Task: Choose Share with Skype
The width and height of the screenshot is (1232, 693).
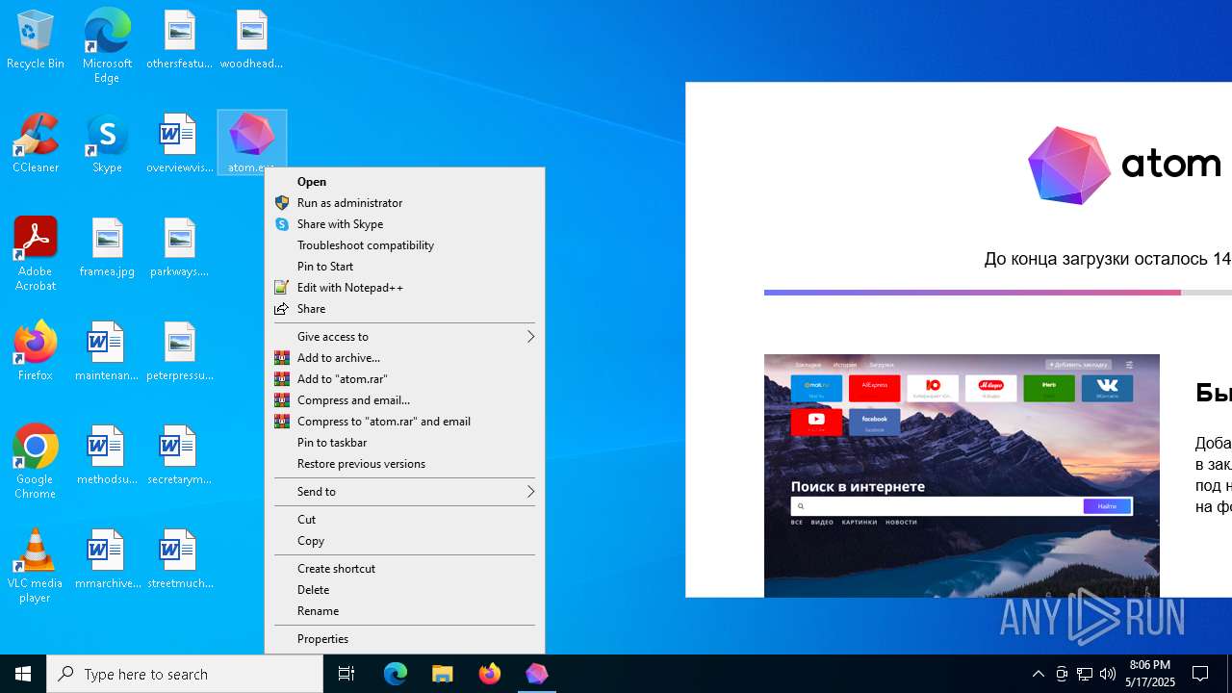Action: [x=404, y=224]
